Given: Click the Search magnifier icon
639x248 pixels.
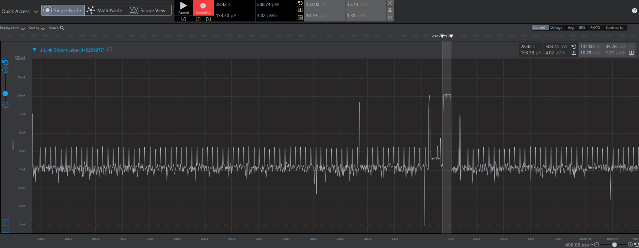Looking at the screenshot, I should click(x=62, y=28).
